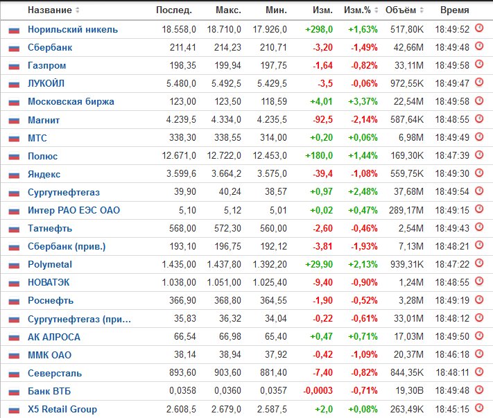Click the clock icon in X5 Retail Group row

479,408
